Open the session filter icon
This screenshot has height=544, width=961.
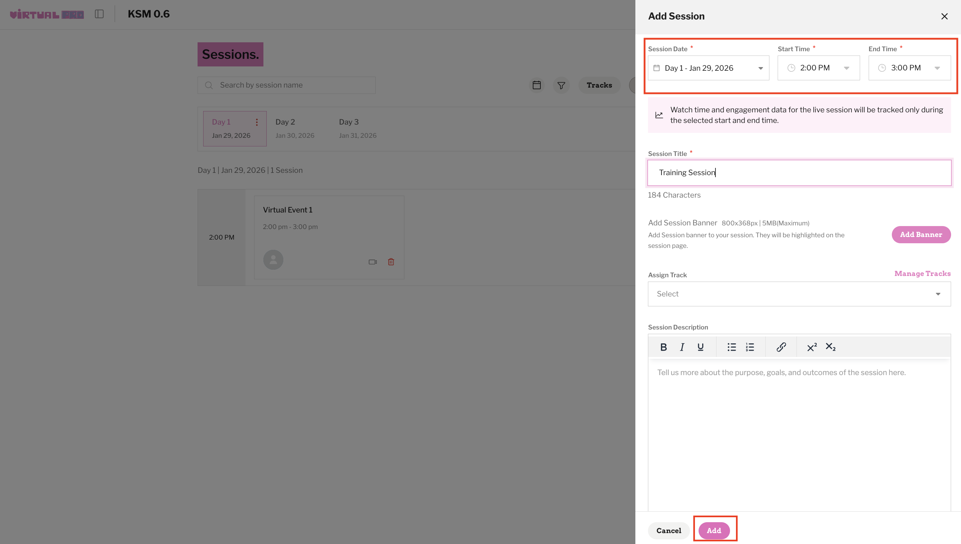(x=561, y=85)
